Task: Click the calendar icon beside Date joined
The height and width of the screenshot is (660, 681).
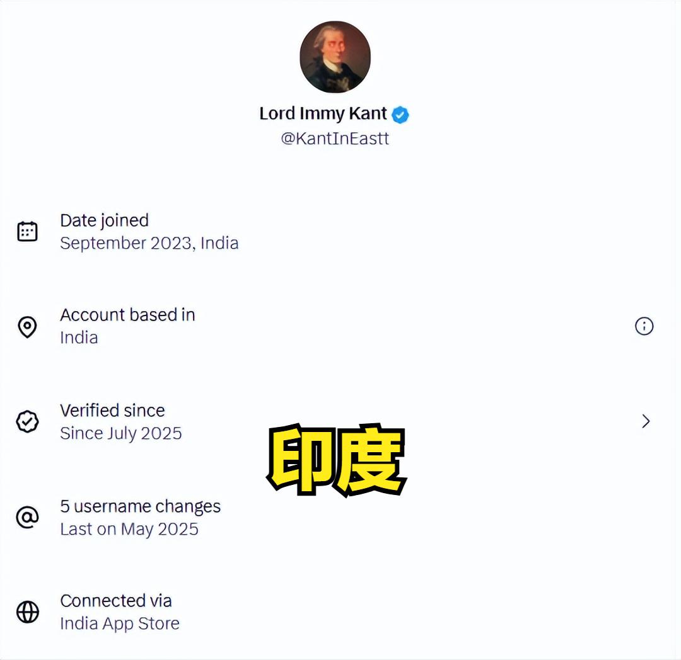Action: [27, 231]
